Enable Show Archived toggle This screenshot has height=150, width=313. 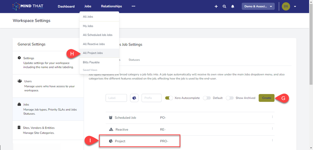[230, 98]
